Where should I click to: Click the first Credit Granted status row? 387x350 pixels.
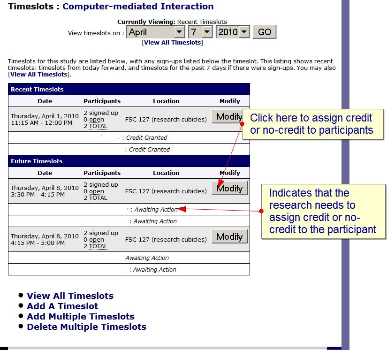coord(129,137)
